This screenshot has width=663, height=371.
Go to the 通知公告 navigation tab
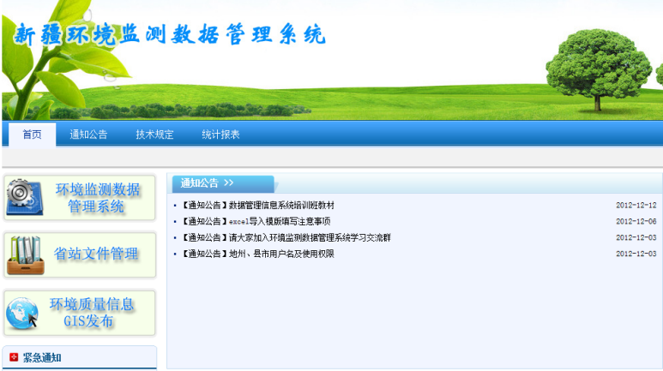point(88,135)
